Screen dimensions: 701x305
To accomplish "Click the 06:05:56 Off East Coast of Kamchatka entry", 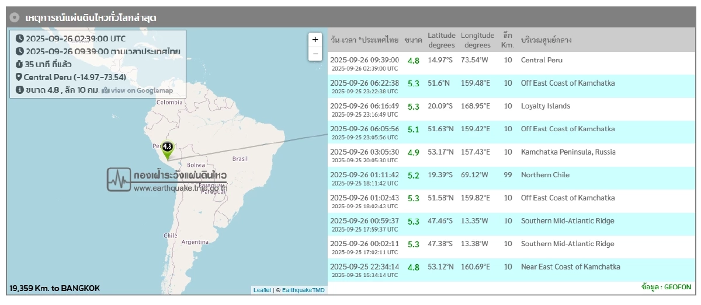I will coord(511,132).
